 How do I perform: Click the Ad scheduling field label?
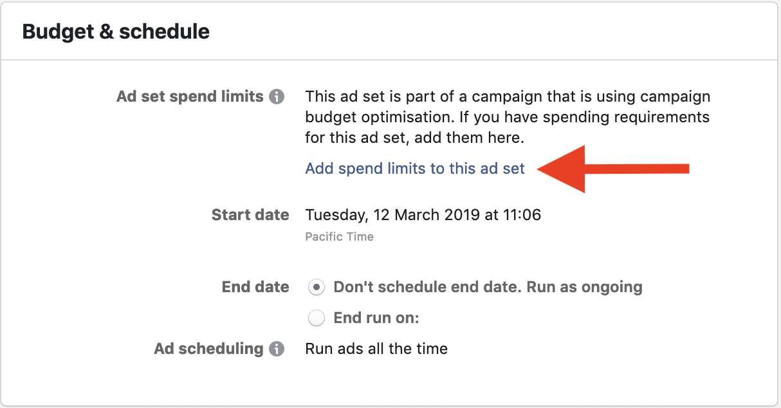click(x=209, y=349)
